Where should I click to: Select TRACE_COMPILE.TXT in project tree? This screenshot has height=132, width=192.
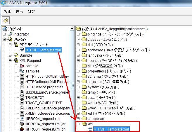(x=43, y=103)
